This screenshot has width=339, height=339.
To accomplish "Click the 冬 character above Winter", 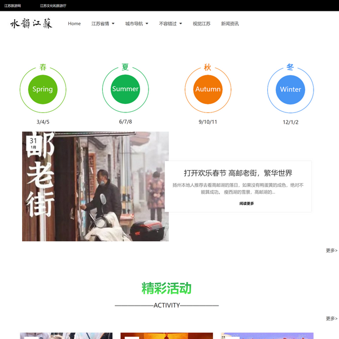I will pyautogui.click(x=290, y=67).
